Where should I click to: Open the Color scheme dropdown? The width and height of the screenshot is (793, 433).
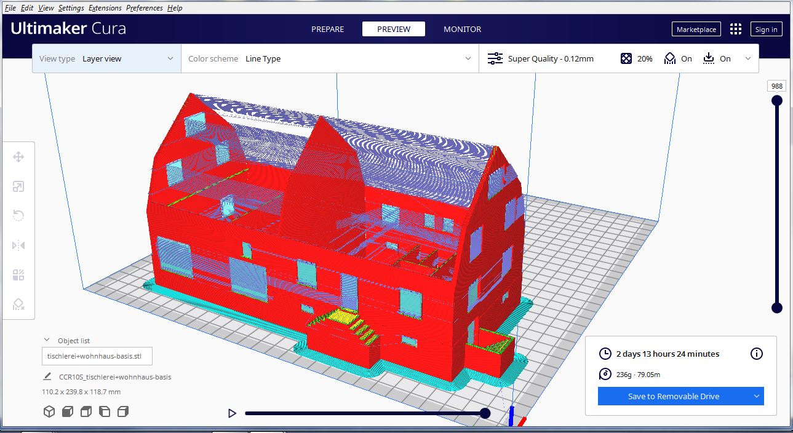point(330,58)
